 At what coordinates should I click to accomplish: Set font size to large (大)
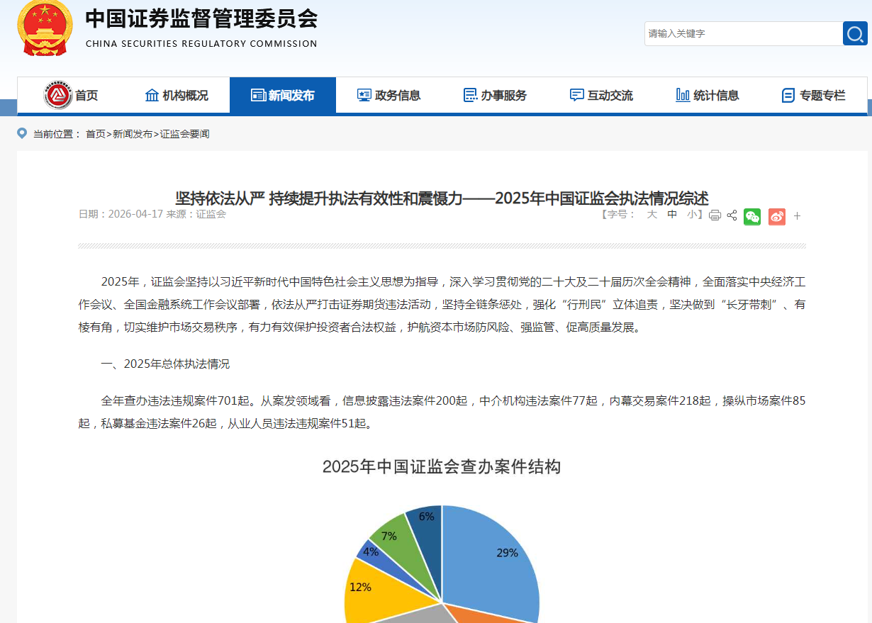point(652,215)
